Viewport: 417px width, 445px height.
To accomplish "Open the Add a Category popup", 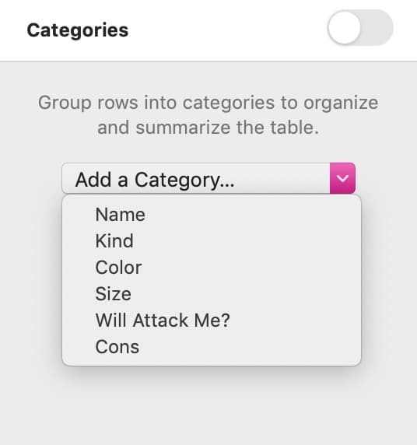I will coord(208,178).
